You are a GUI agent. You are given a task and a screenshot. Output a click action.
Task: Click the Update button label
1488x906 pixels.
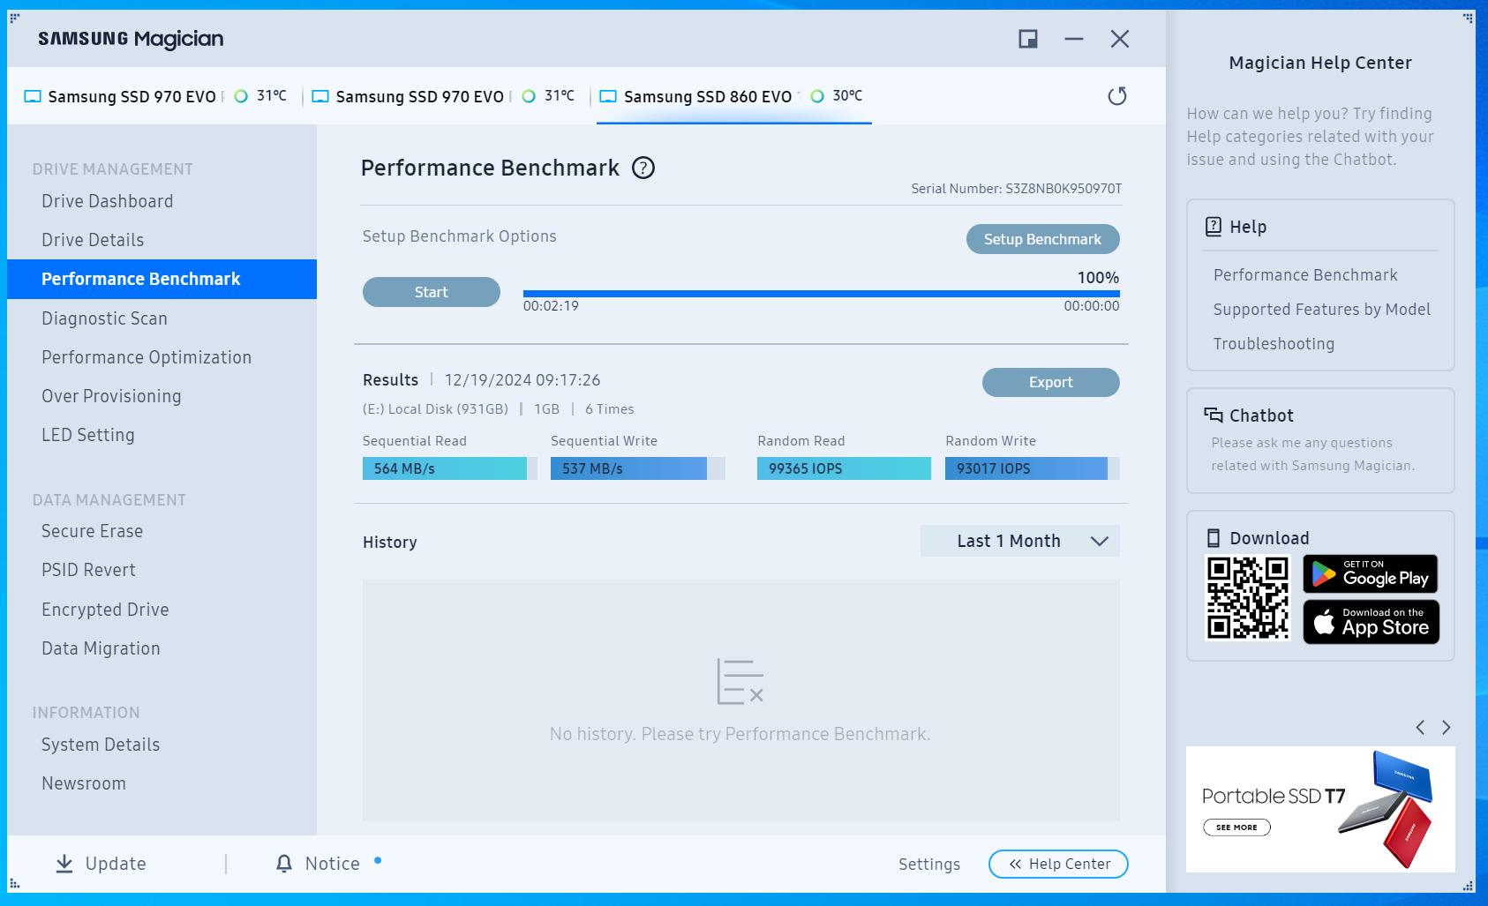116,864
